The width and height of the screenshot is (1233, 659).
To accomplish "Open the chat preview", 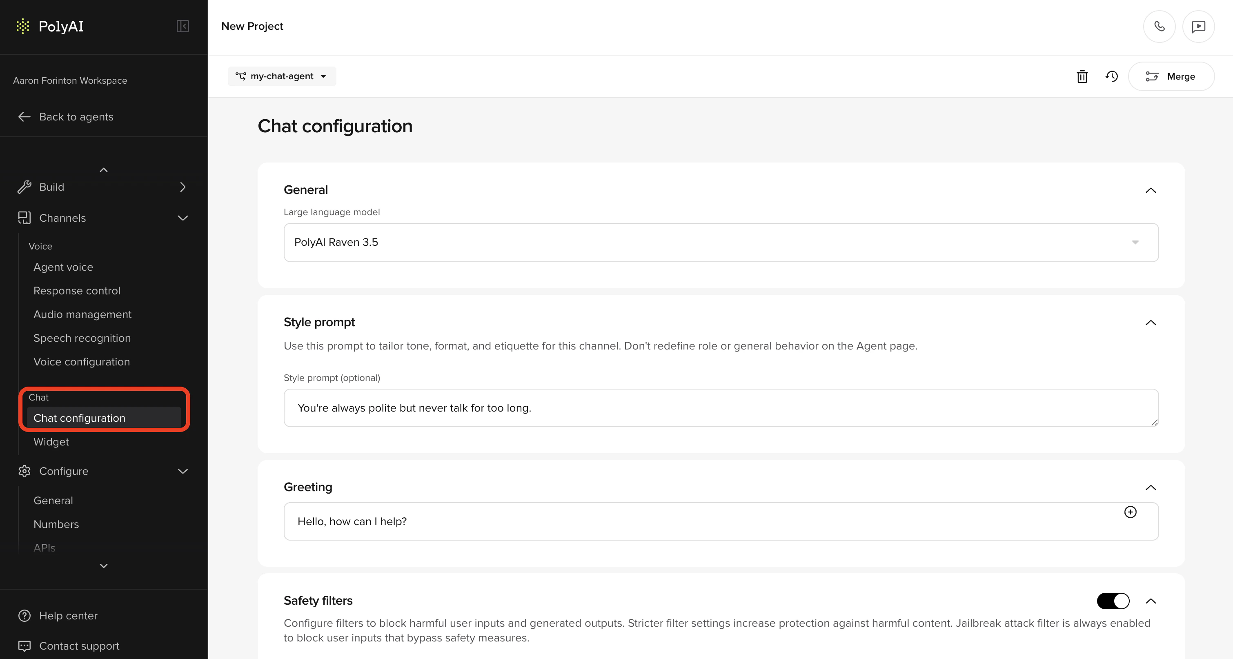I will 1199,26.
